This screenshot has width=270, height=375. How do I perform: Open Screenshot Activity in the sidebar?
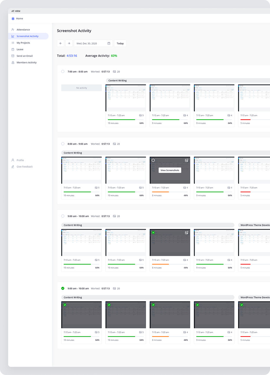tap(28, 36)
